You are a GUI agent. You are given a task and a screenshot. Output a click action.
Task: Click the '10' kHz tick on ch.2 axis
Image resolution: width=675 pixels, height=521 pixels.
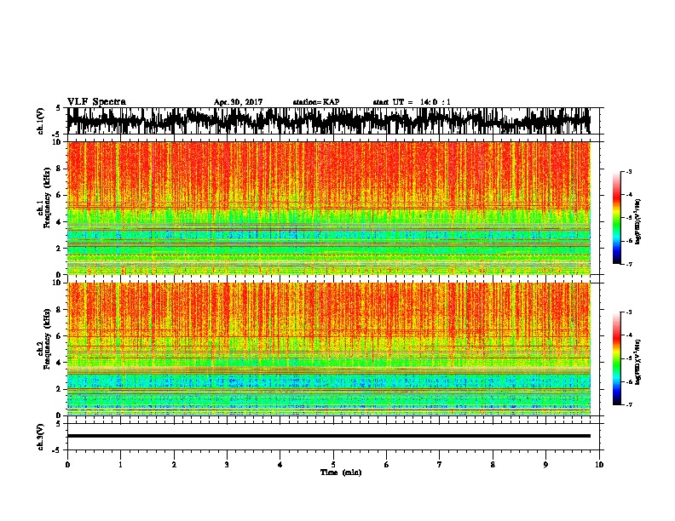[58, 283]
